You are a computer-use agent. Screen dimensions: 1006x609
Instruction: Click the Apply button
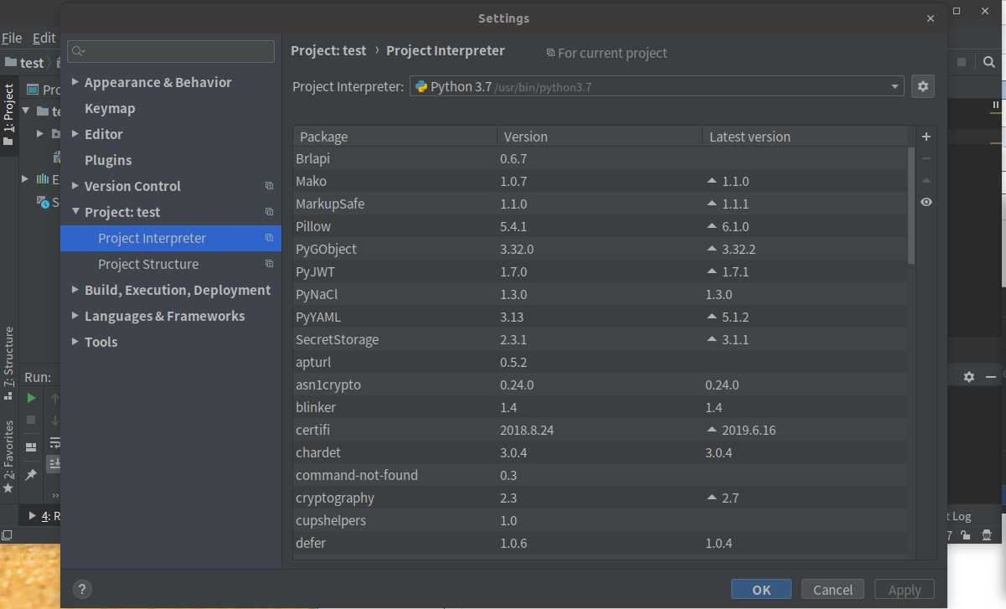[905, 589]
